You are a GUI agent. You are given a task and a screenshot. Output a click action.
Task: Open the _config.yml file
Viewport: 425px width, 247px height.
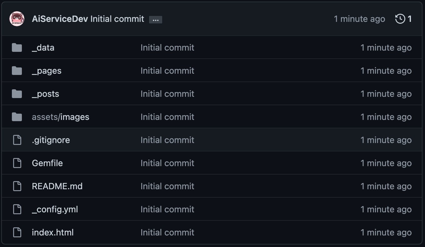55,210
